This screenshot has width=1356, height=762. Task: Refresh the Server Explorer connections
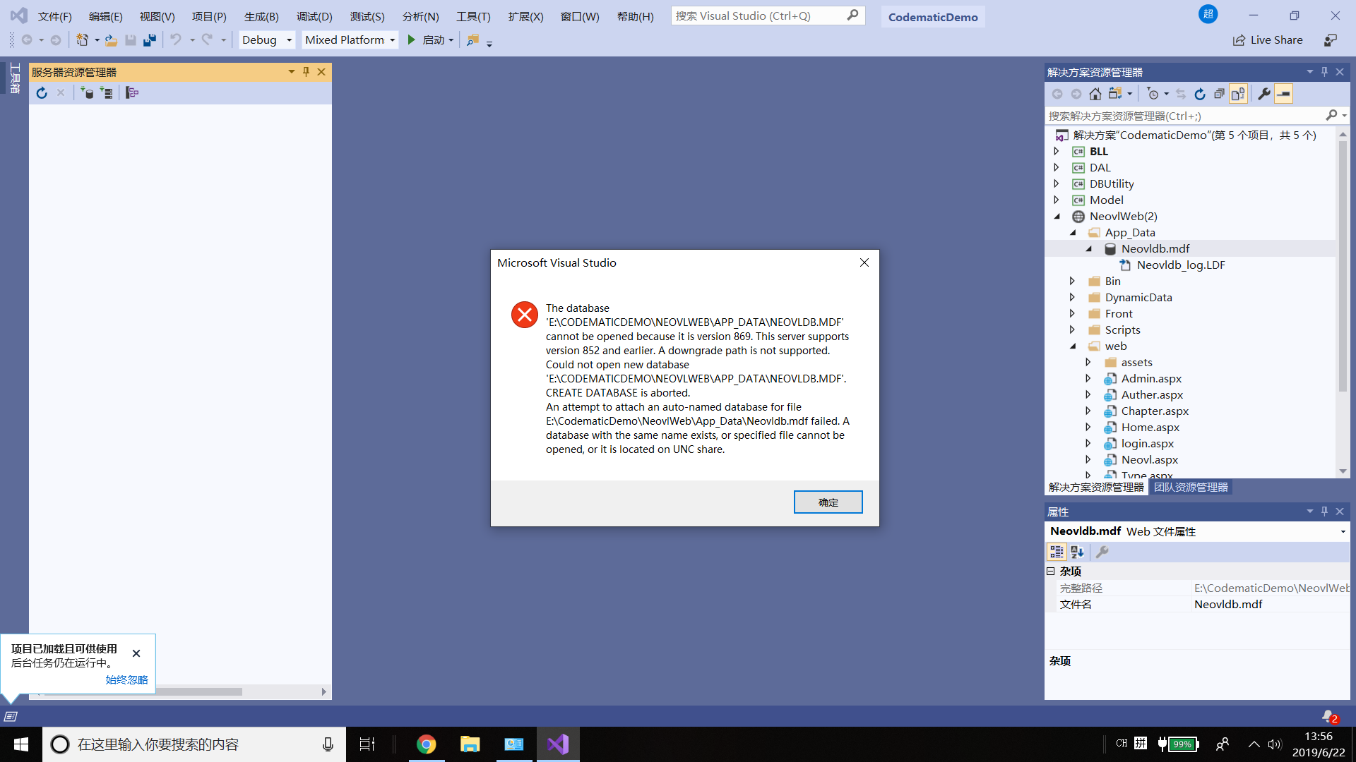42,92
